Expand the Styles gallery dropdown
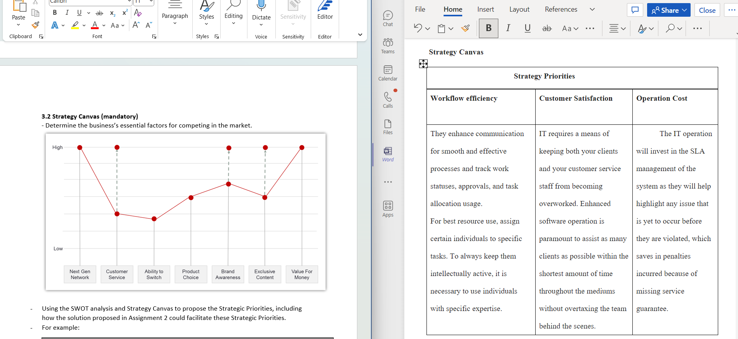This screenshot has height=339, width=738. click(206, 24)
